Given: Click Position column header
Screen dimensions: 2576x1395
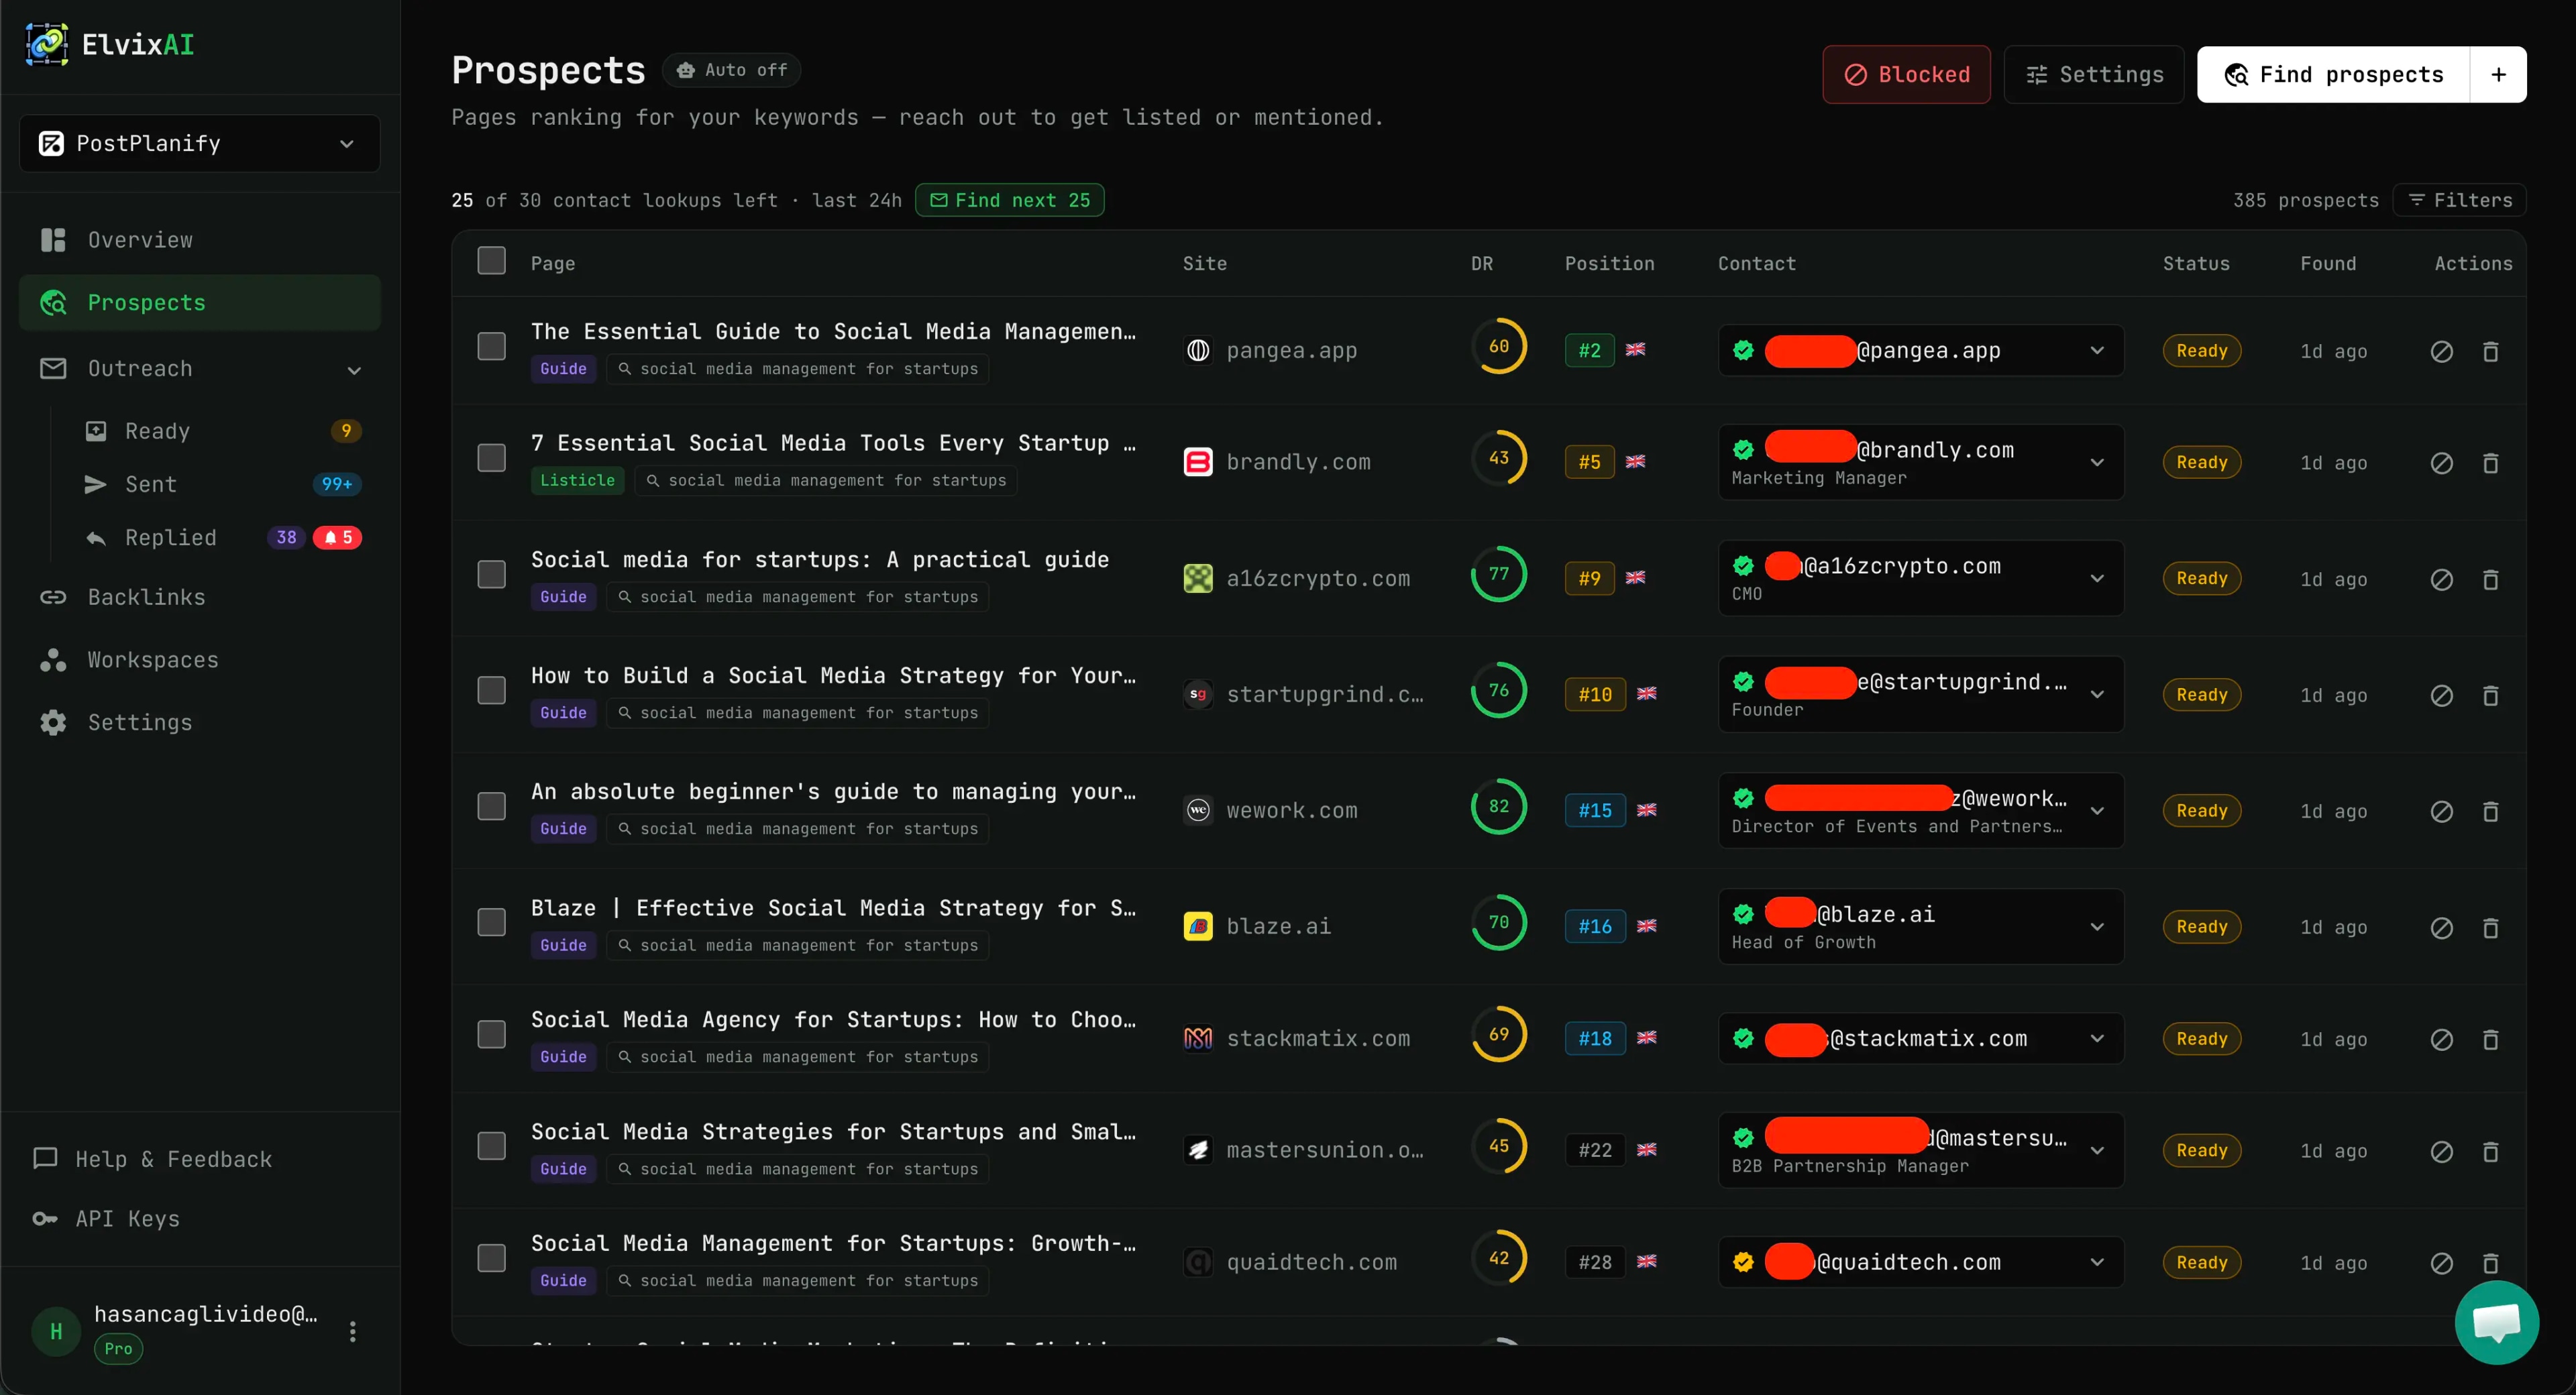Looking at the screenshot, I should tap(1609, 263).
